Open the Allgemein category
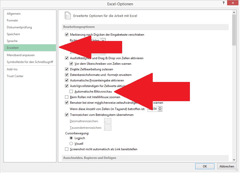The image size is (240, 173). 14,14
